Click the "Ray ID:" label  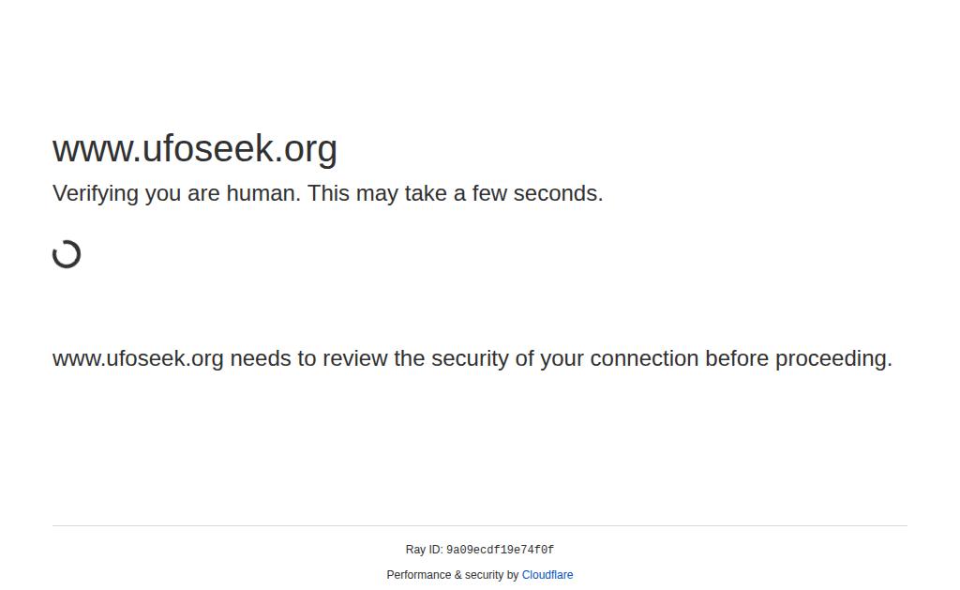point(424,551)
